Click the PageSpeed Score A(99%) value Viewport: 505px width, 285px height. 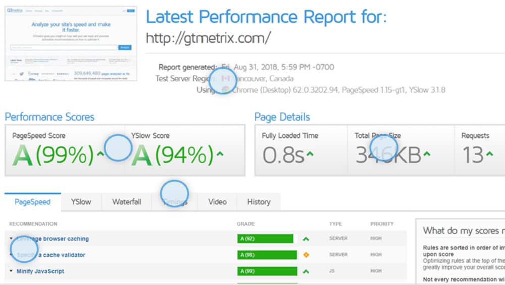53,155
